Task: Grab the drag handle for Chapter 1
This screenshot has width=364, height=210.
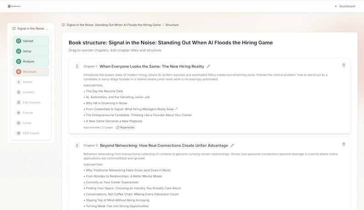Action: (77, 66)
